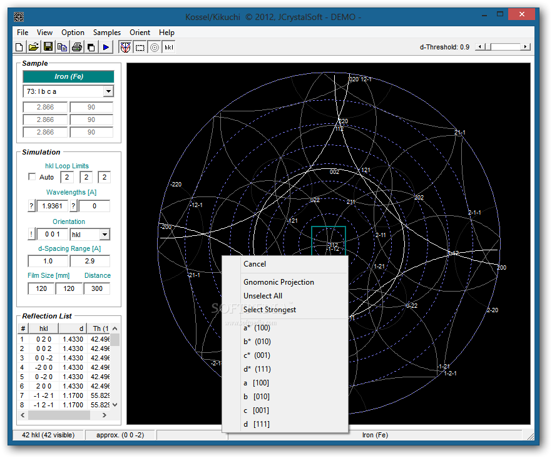Toggle the stereographic projection toolbar icon
Image resolution: width=552 pixels, height=458 pixels.
pyautogui.click(x=125, y=47)
